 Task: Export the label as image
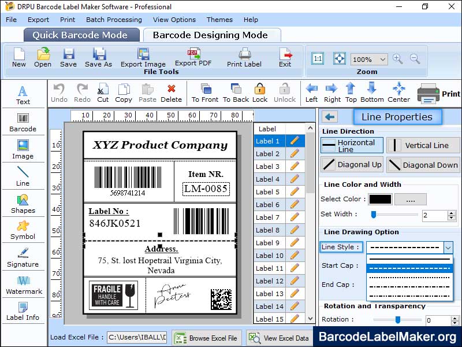pos(143,57)
